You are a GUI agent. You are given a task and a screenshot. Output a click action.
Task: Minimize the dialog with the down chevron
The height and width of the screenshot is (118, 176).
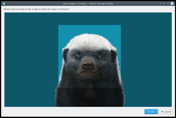164,3
